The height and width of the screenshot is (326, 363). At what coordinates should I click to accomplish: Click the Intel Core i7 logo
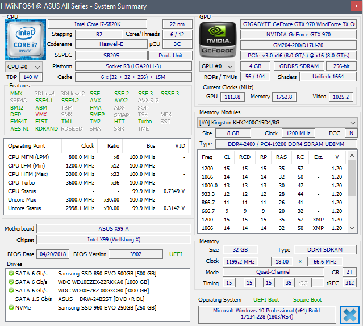coord(26,40)
